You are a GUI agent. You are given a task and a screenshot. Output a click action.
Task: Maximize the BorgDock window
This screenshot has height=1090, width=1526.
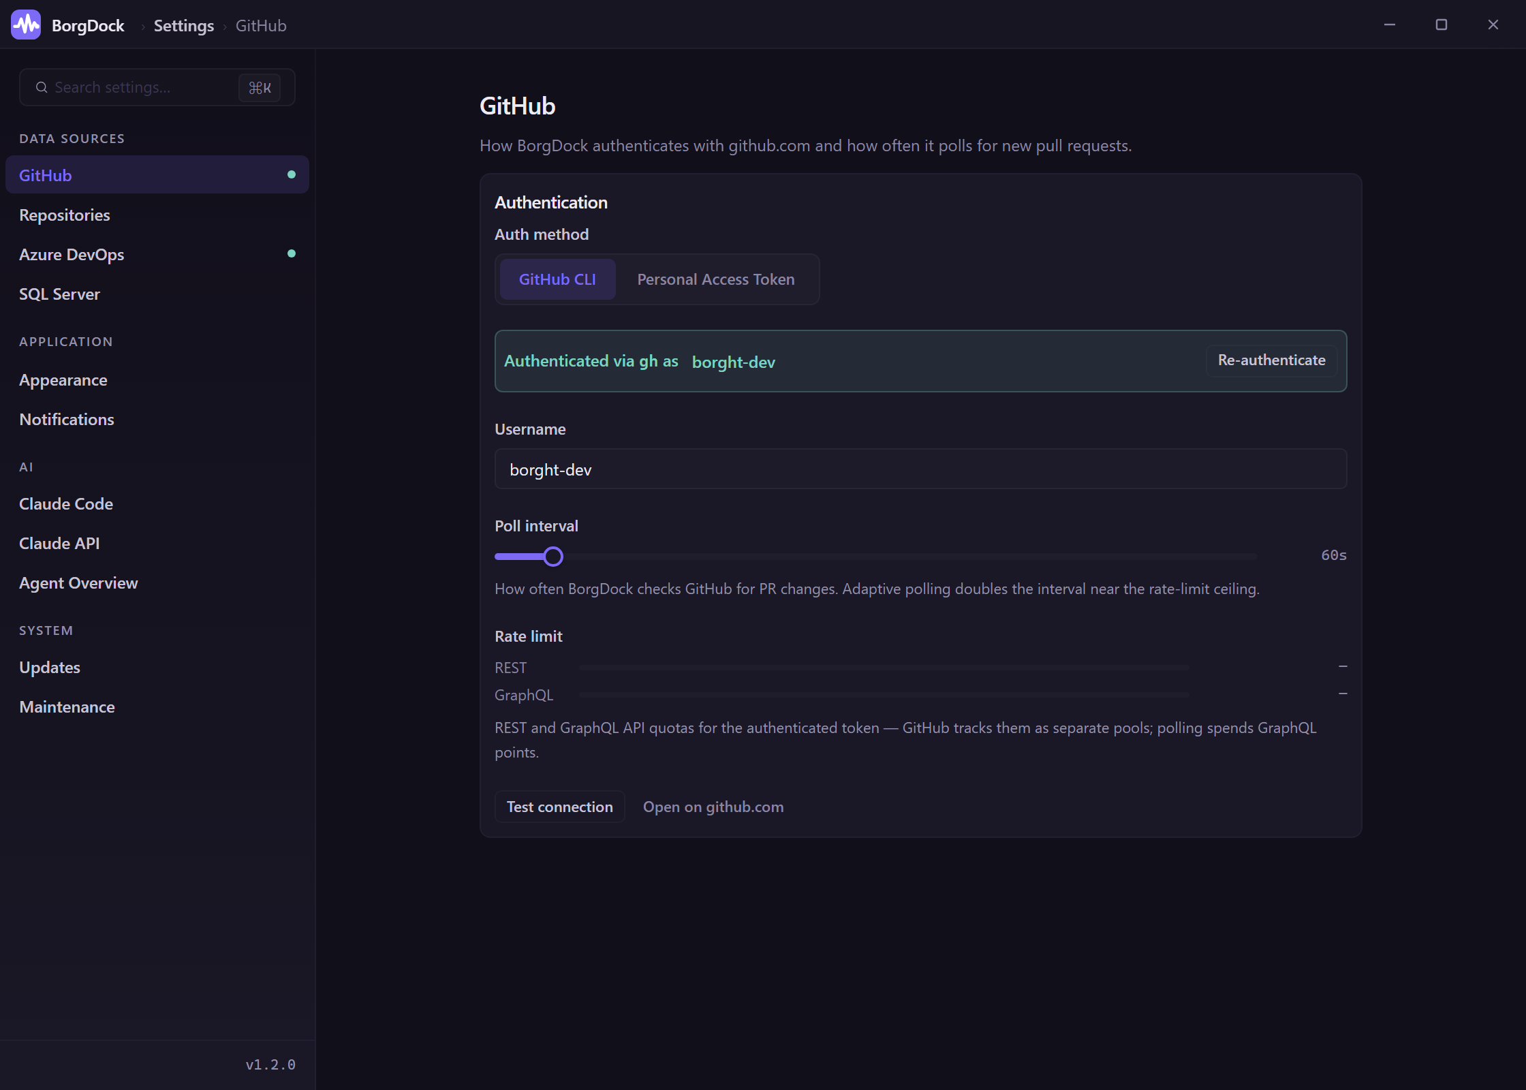coord(1442,25)
